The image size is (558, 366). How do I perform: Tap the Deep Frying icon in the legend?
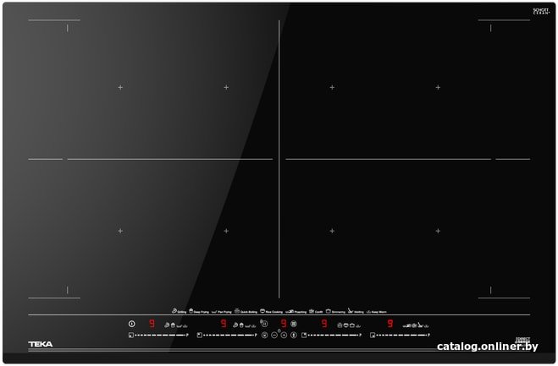(x=191, y=310)
